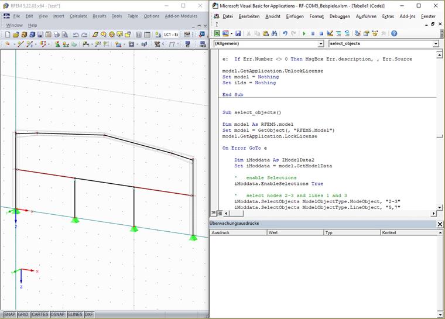
Task: Switch to Excel via green VBA icon
Action: pos(217,33)
